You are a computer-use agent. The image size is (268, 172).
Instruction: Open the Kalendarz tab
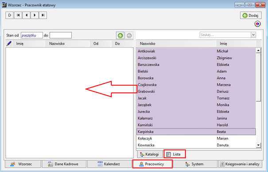[x=109, y=164]
